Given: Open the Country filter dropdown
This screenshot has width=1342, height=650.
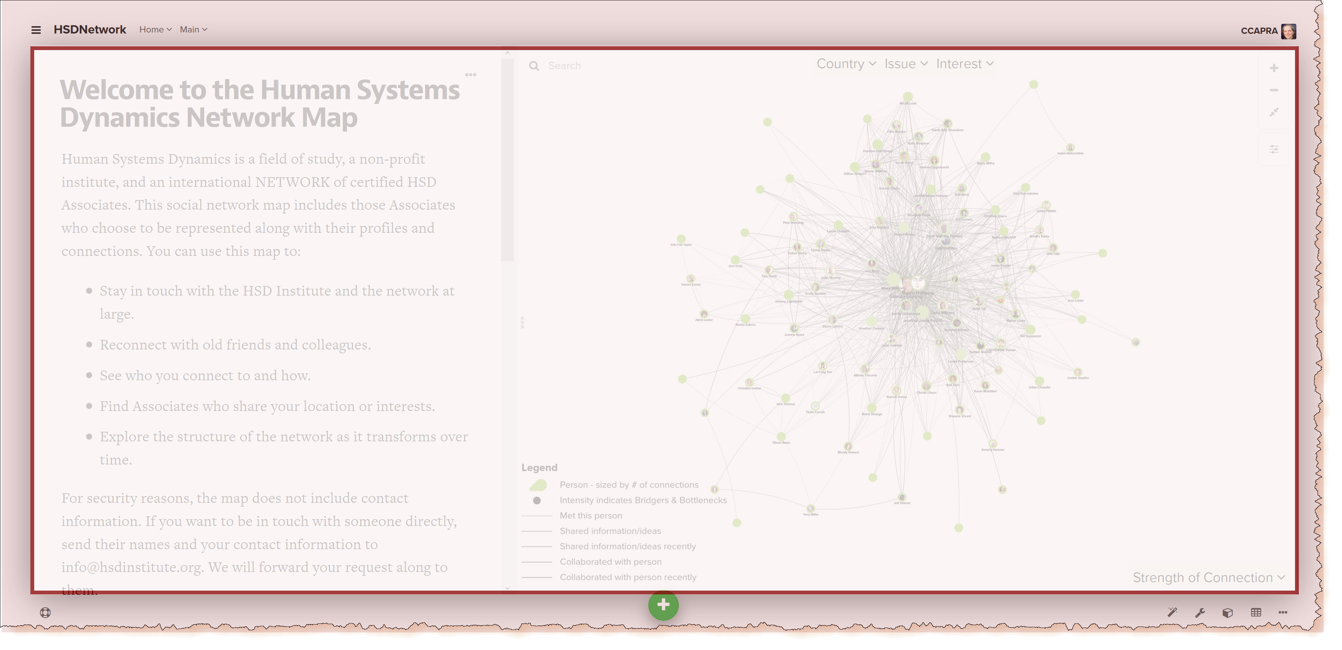Looking at the screenshot, I should 845,64.
